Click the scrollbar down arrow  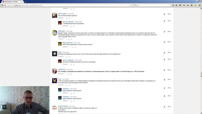click(201, 113)
